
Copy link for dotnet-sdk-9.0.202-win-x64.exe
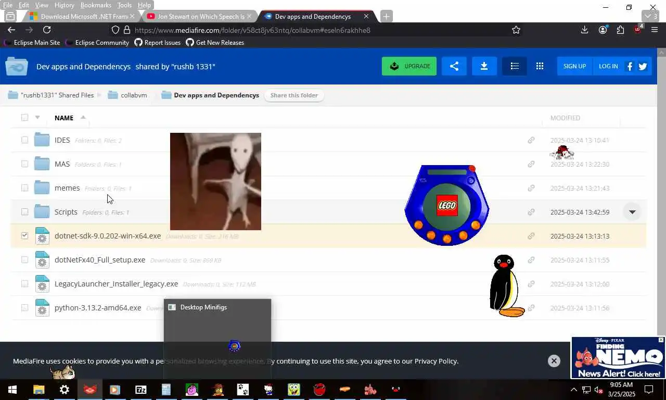click(531, 236)
